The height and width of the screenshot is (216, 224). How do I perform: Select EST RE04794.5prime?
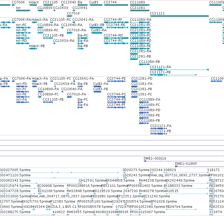point(181,210)
